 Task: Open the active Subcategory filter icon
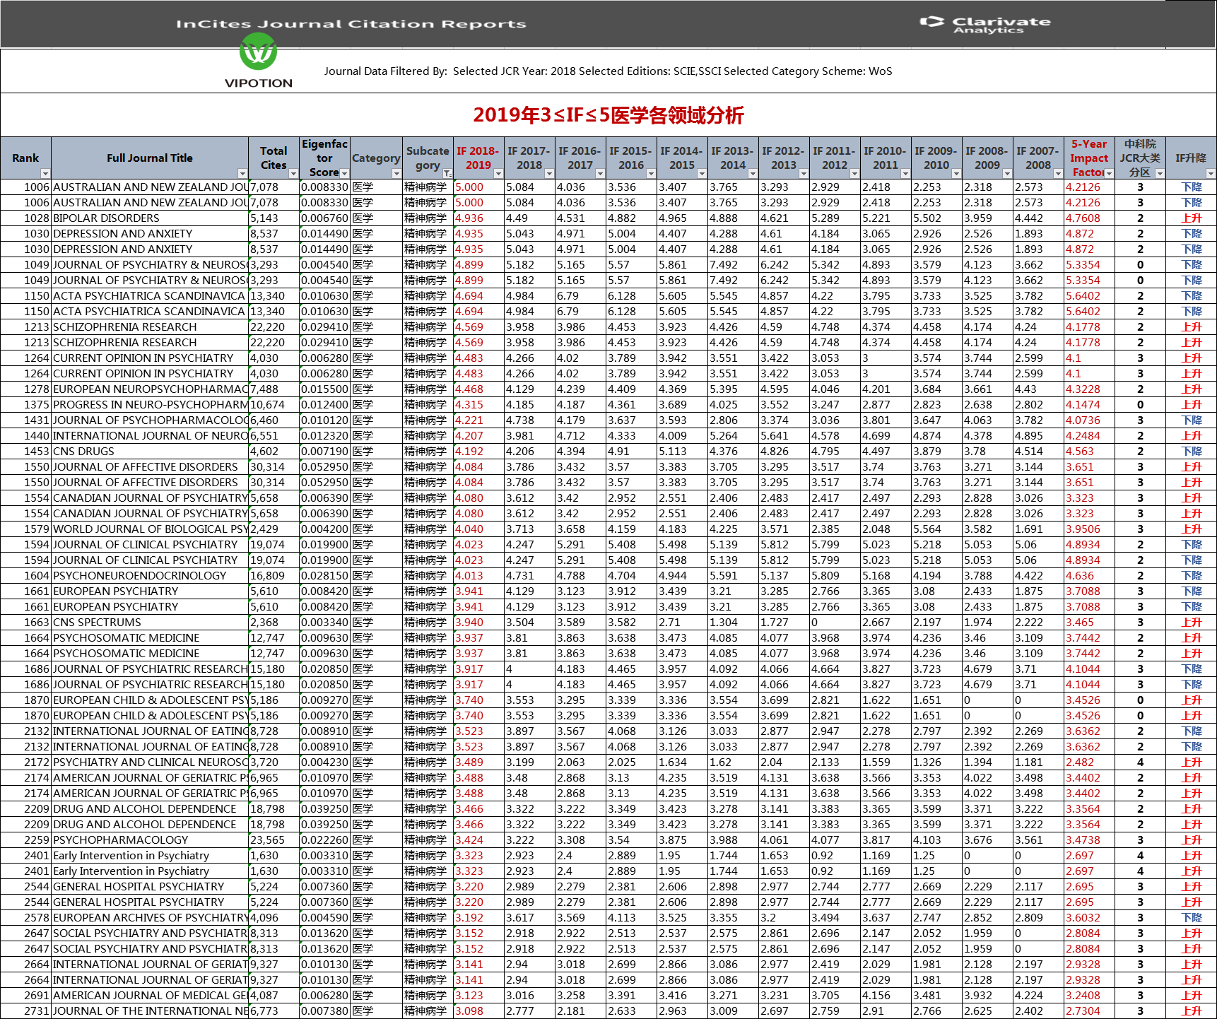point(447,174)
